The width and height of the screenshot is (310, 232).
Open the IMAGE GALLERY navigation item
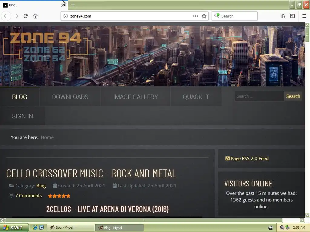pos(136,97)
